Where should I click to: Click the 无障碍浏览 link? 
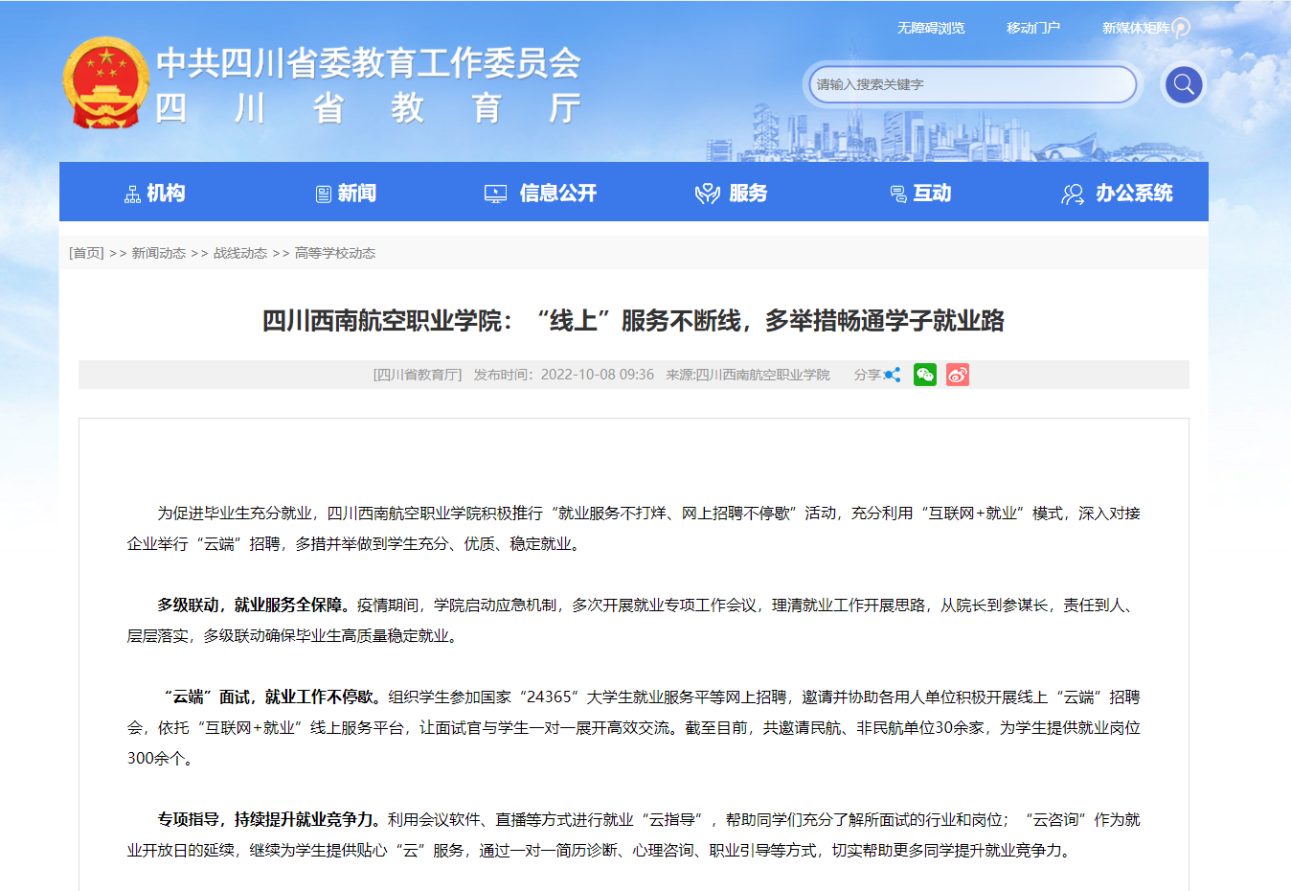[x=931, y=28]
